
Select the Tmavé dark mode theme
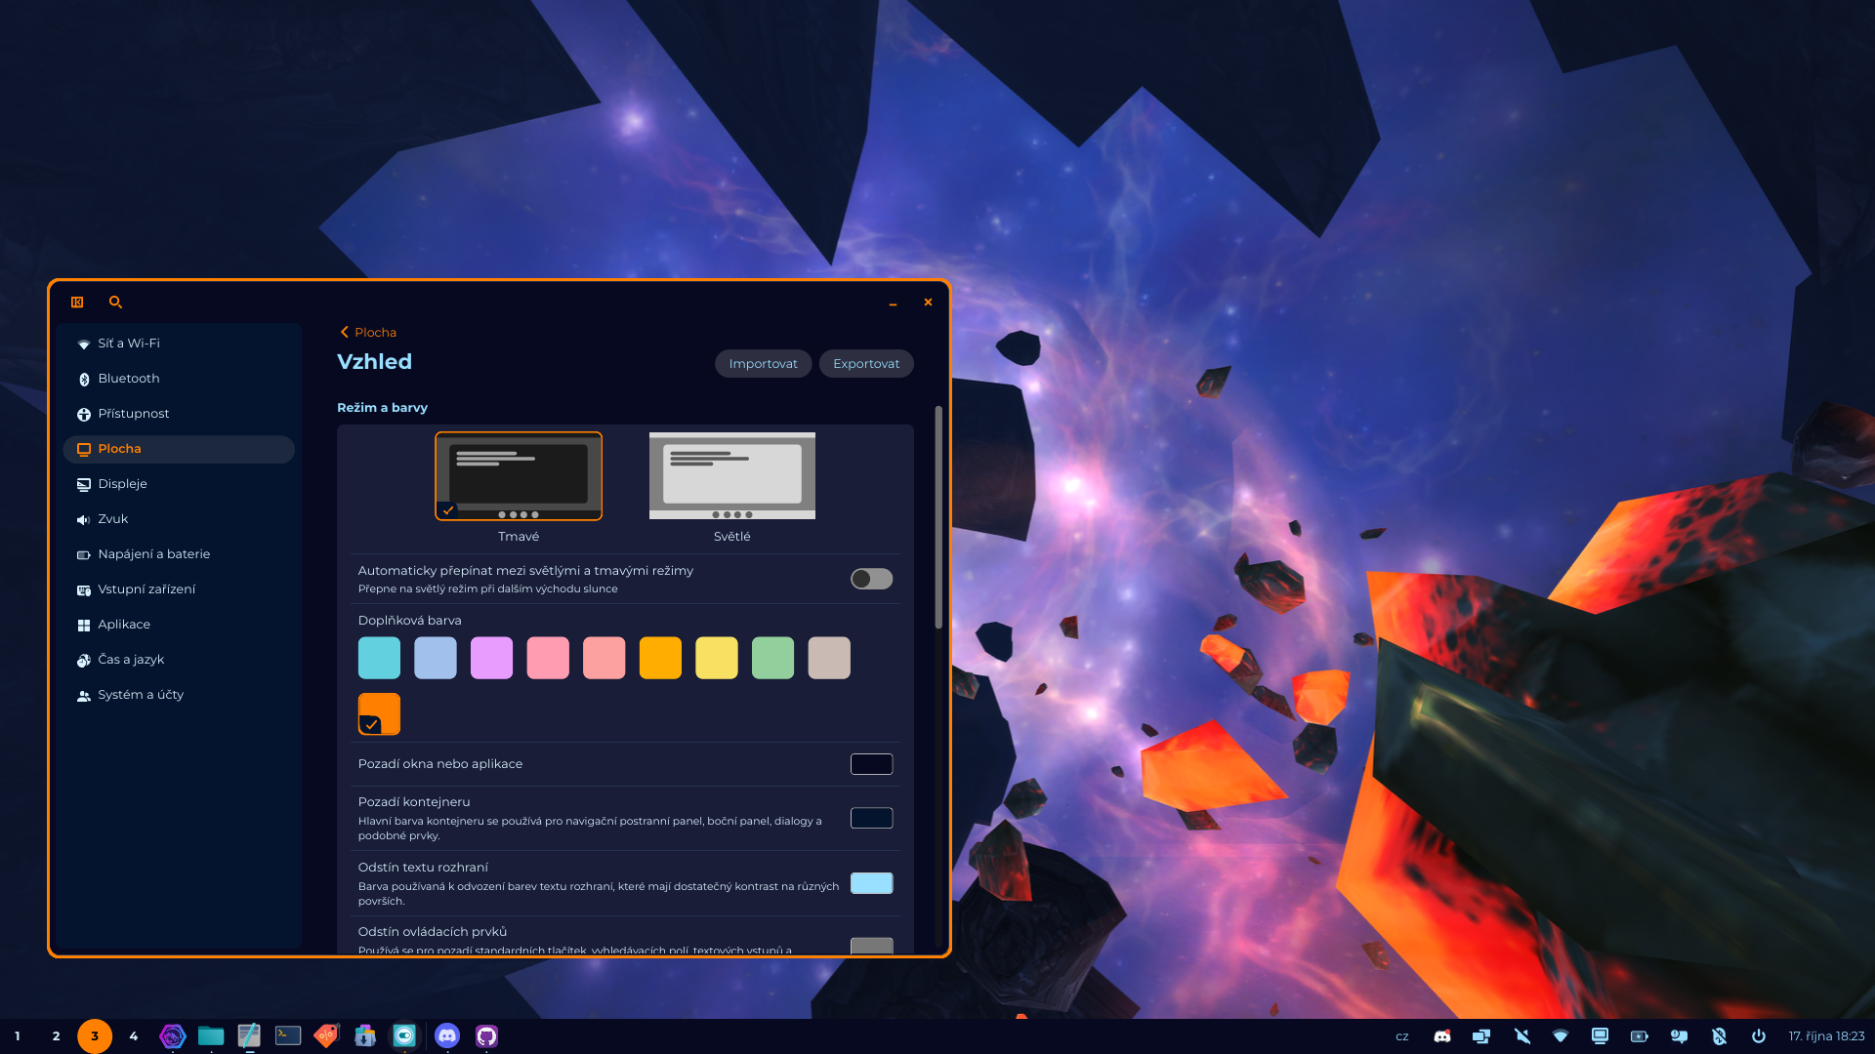pos(519,476)
